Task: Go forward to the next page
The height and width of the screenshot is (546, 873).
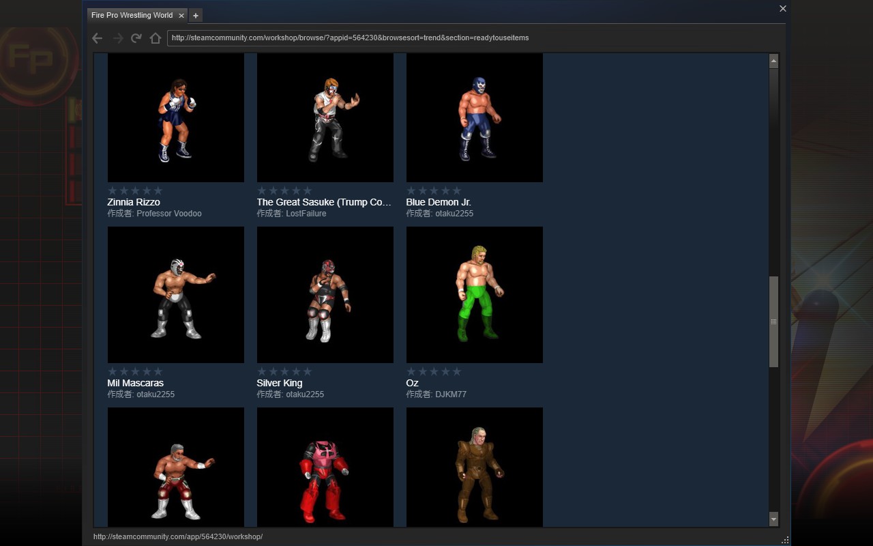Action: (117, 38)
